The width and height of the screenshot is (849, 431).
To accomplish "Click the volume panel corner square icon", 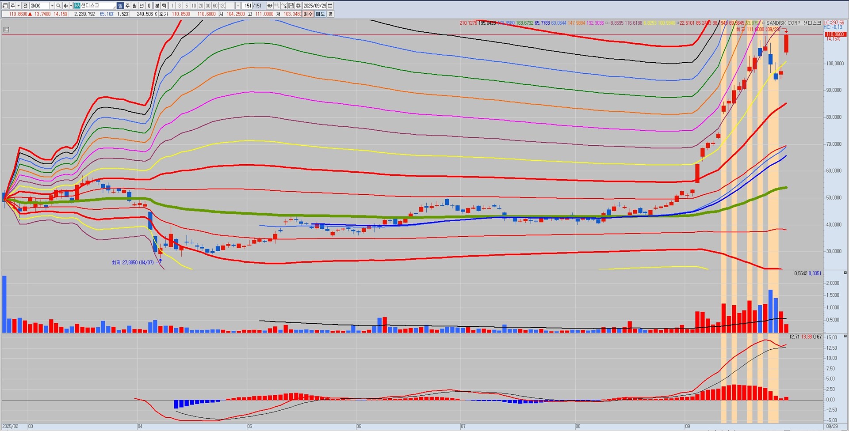I will (845, 273).
